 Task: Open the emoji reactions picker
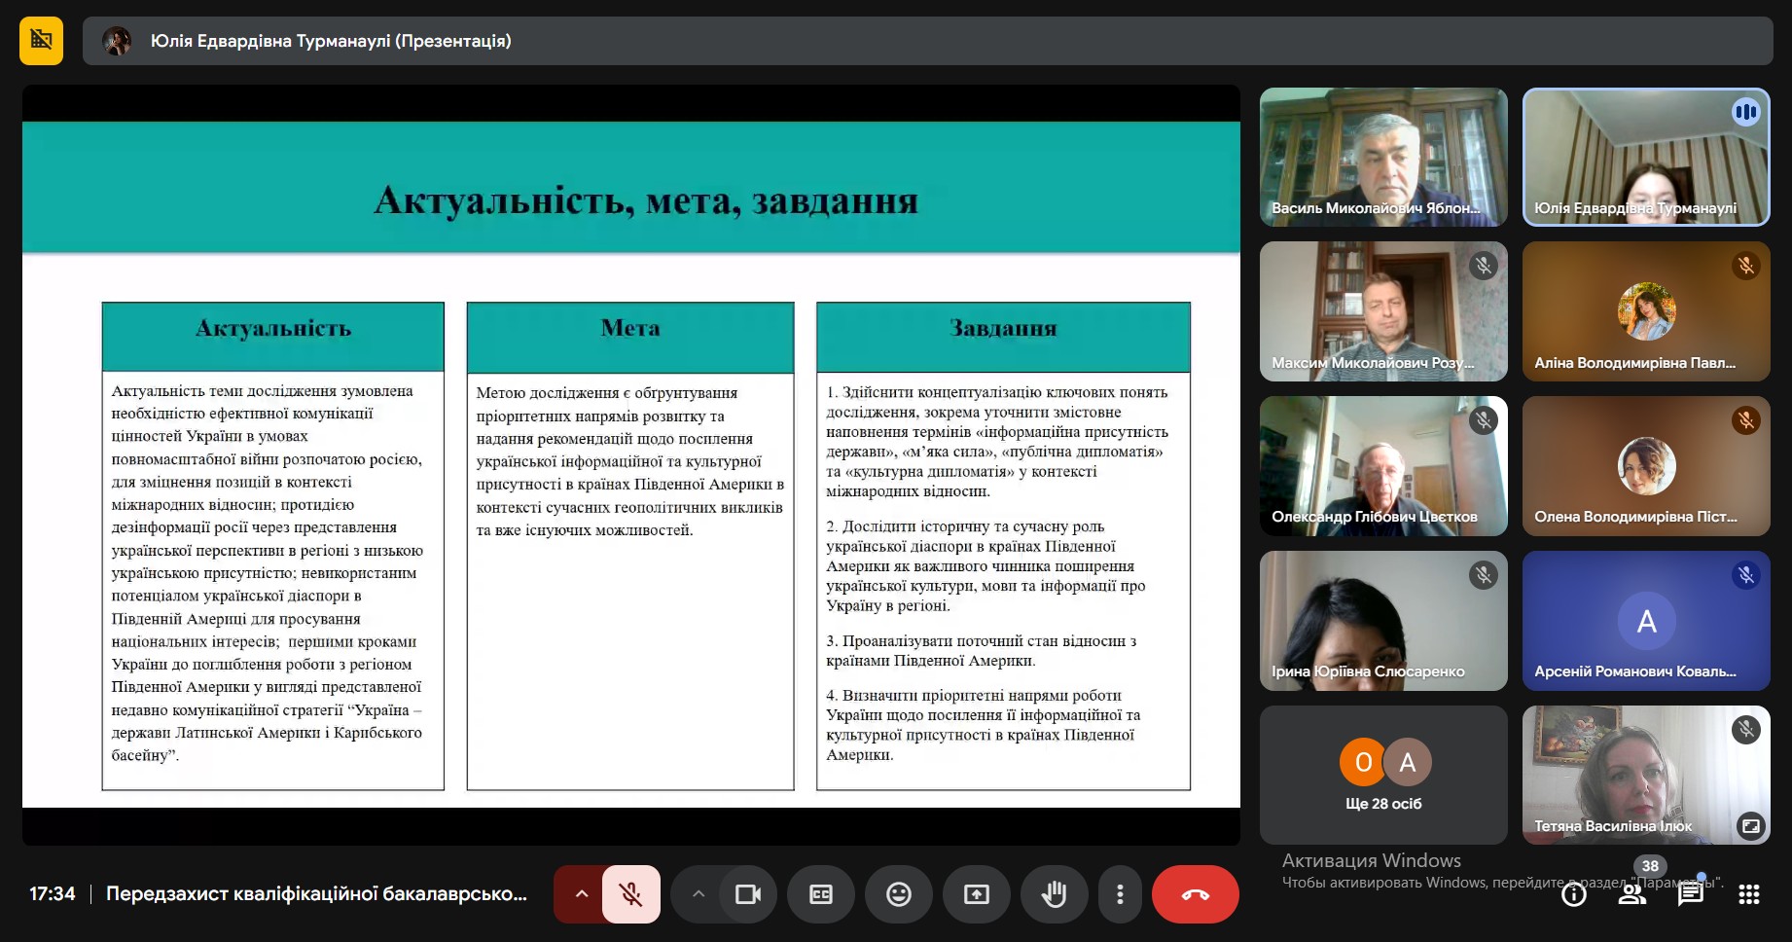899,894
